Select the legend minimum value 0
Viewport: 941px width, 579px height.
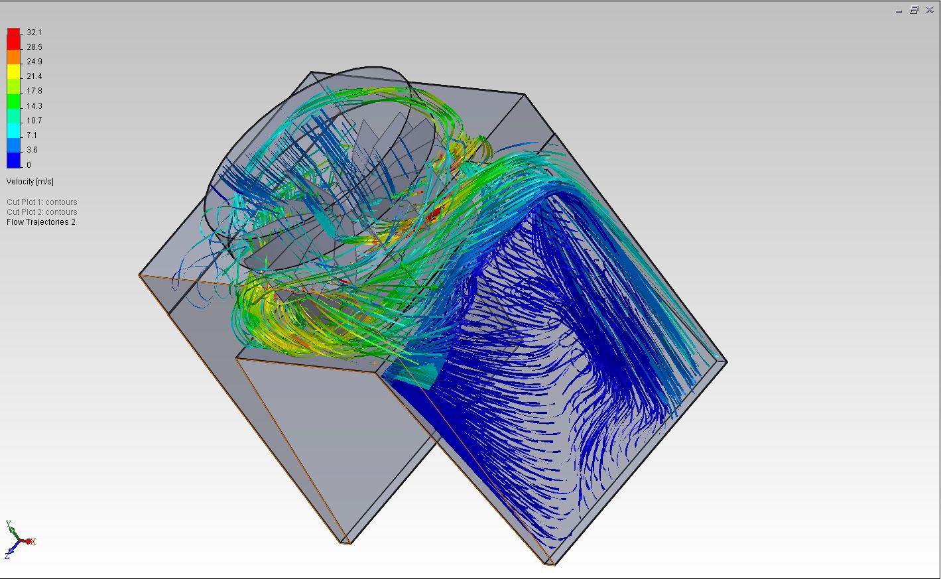pyautogui.click(x=29, y=165)
